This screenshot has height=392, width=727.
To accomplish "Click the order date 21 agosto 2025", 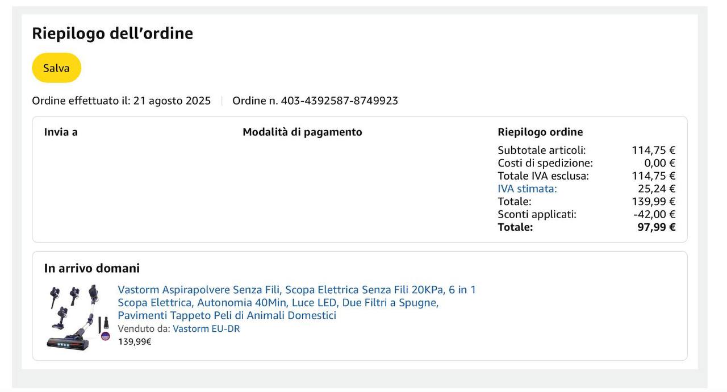I will coord(172,101).
